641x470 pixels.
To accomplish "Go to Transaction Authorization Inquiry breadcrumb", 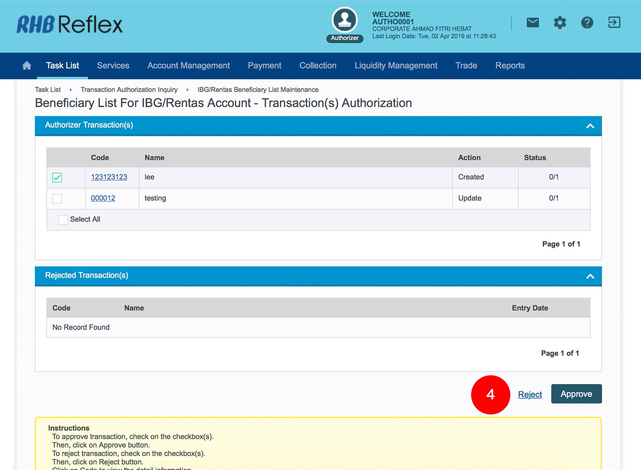I will [129, 90].
